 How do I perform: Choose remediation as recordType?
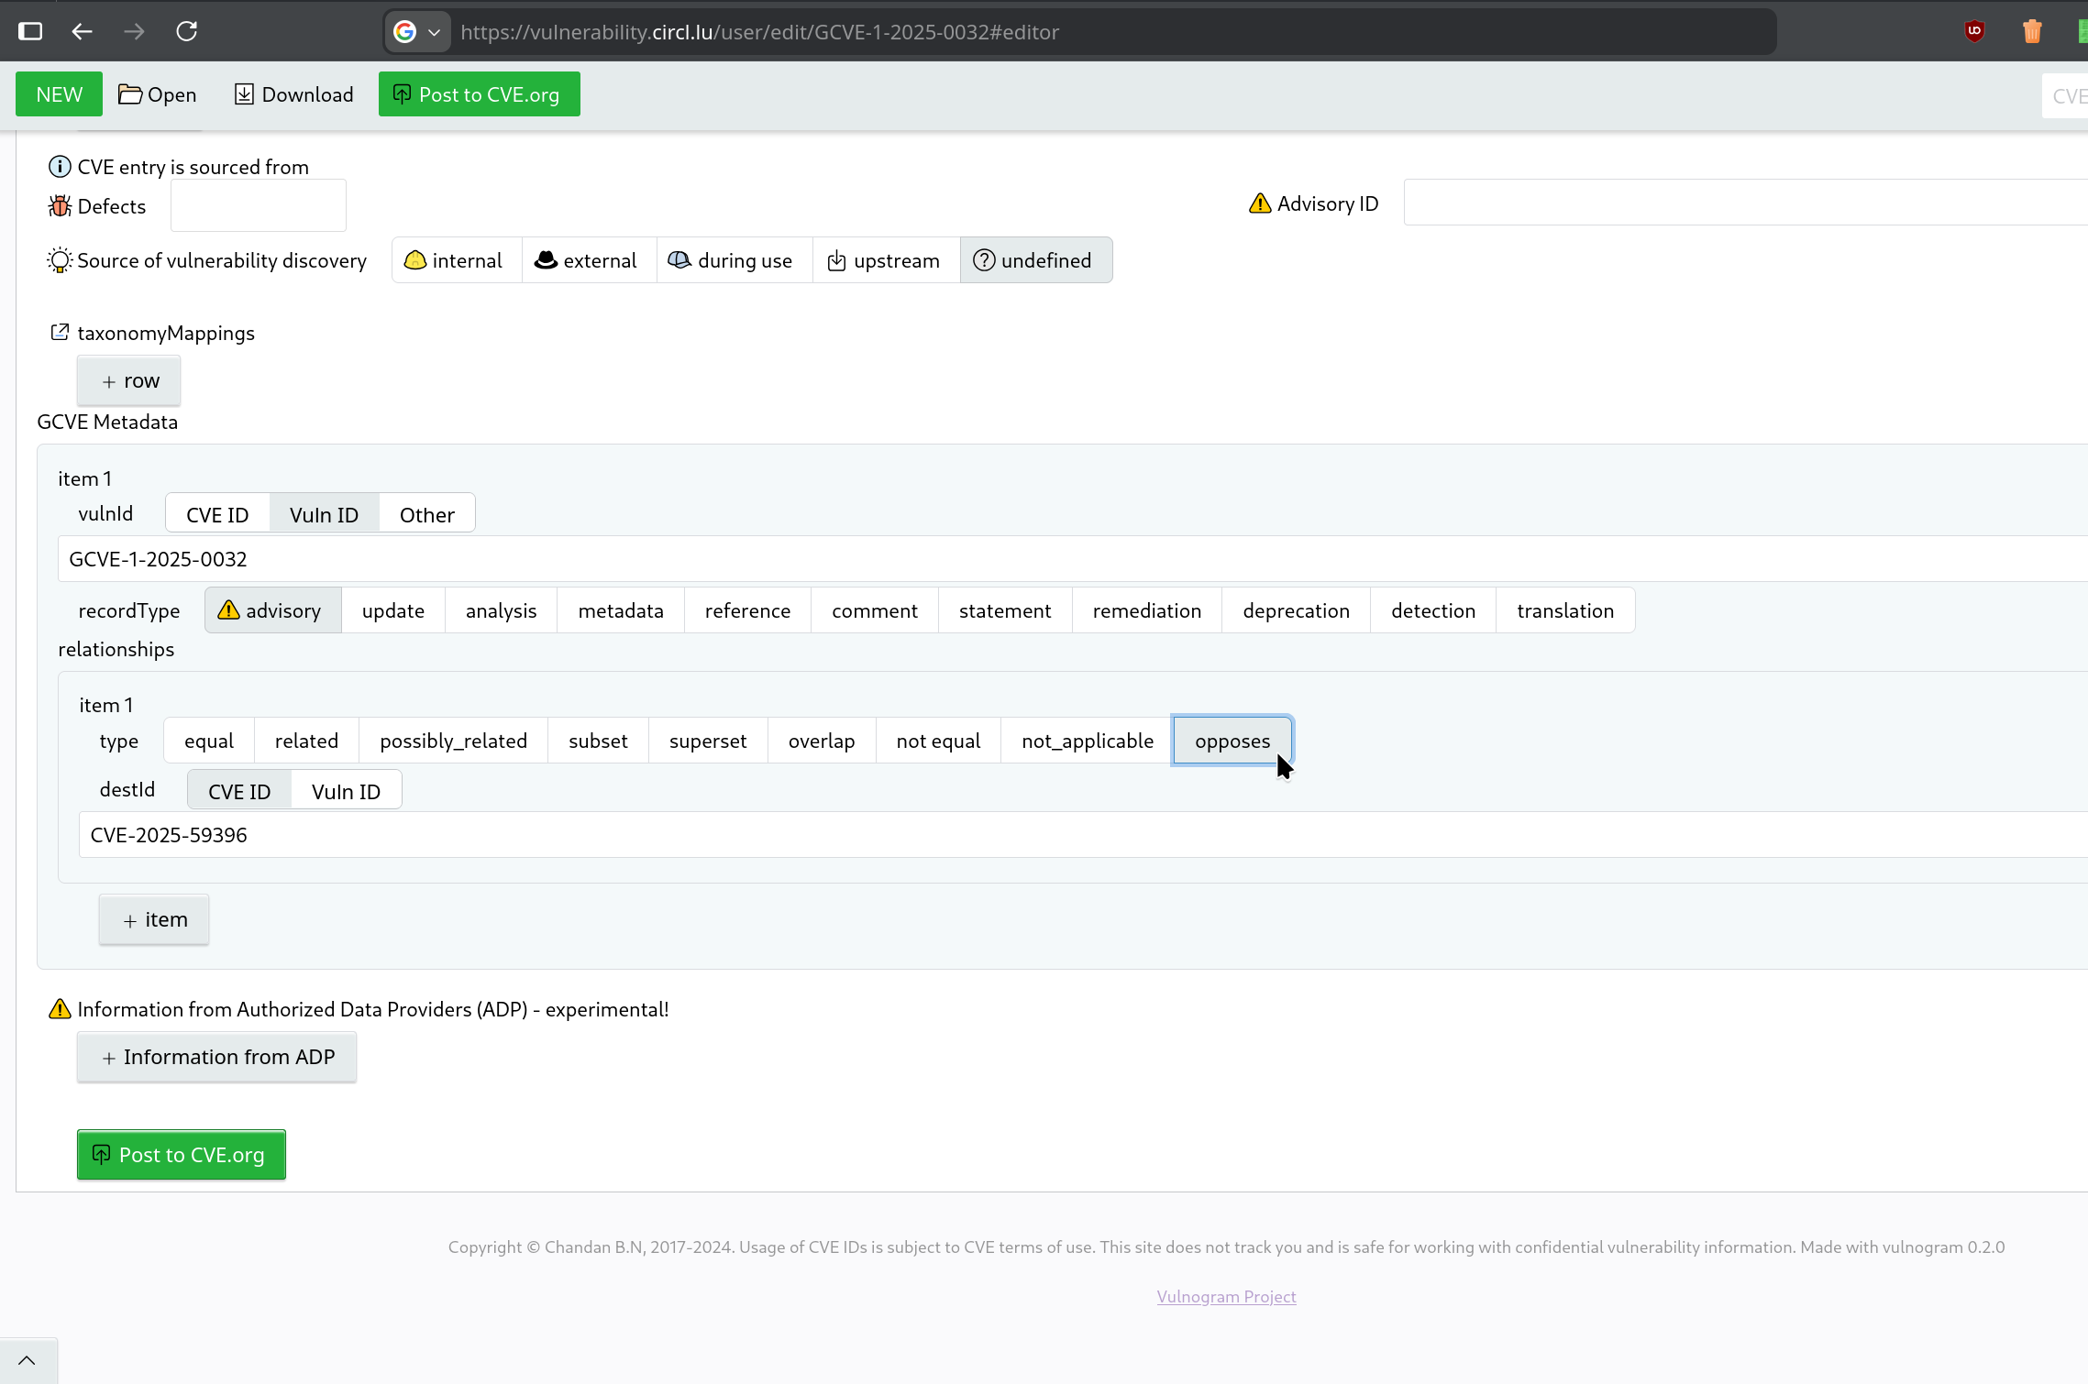[x=1146, y=610]
